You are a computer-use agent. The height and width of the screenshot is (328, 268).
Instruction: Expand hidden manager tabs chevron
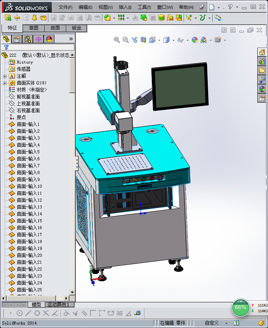coord(71,39)
